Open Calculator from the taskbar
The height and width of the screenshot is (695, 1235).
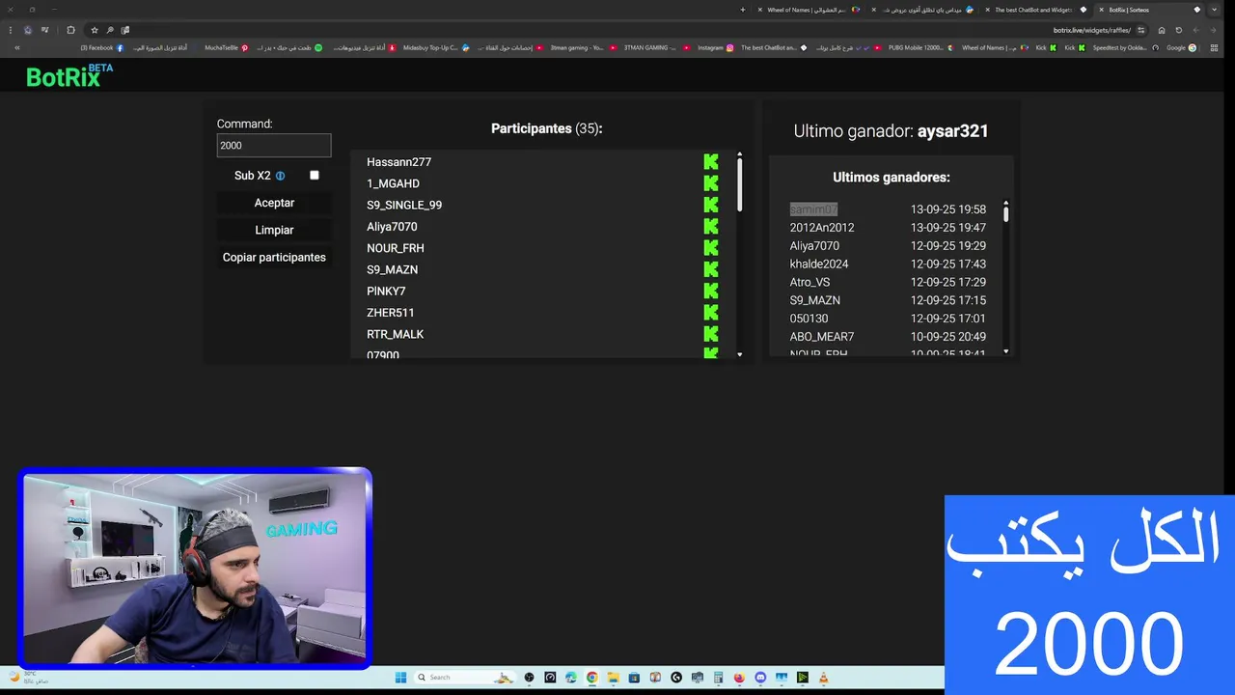[x=718, y=678]
